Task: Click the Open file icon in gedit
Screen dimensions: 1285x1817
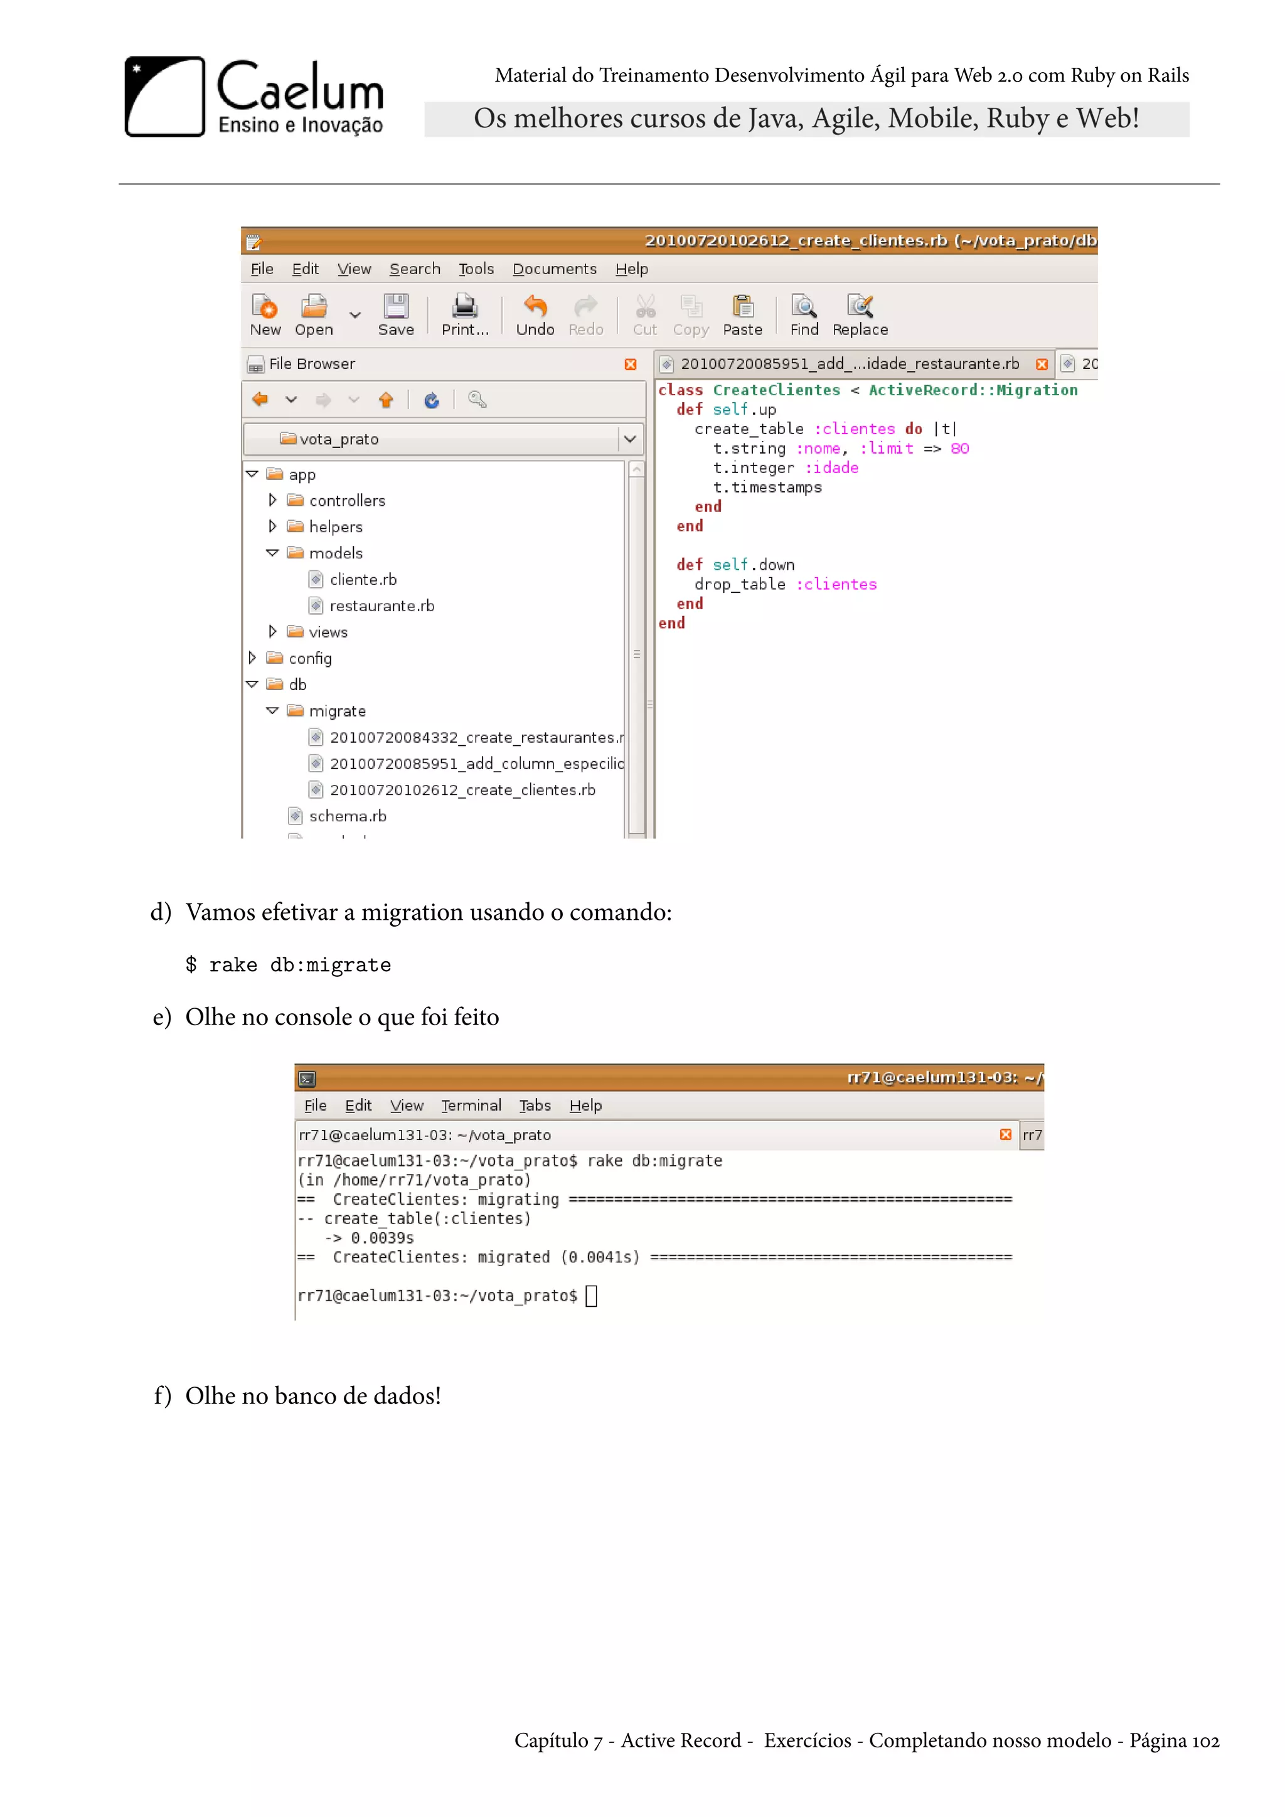Action: click(313, 306)
